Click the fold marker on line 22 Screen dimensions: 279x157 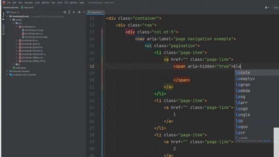click(105, 94)
